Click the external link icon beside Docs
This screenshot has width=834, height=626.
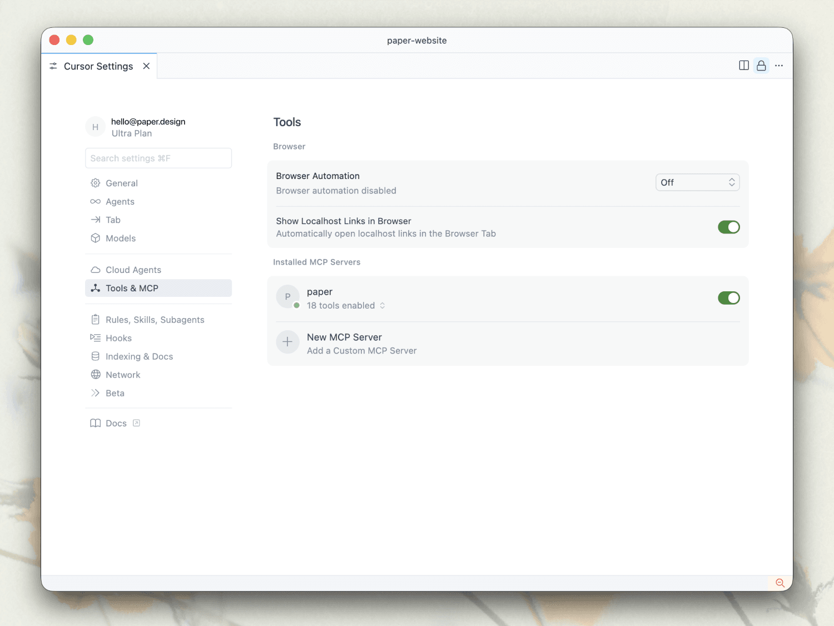[136, 423]
